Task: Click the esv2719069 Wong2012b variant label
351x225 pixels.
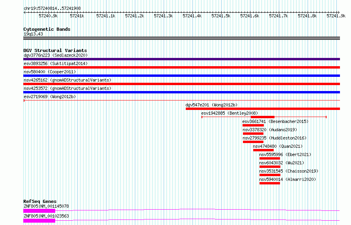Action: pos(50,97)
